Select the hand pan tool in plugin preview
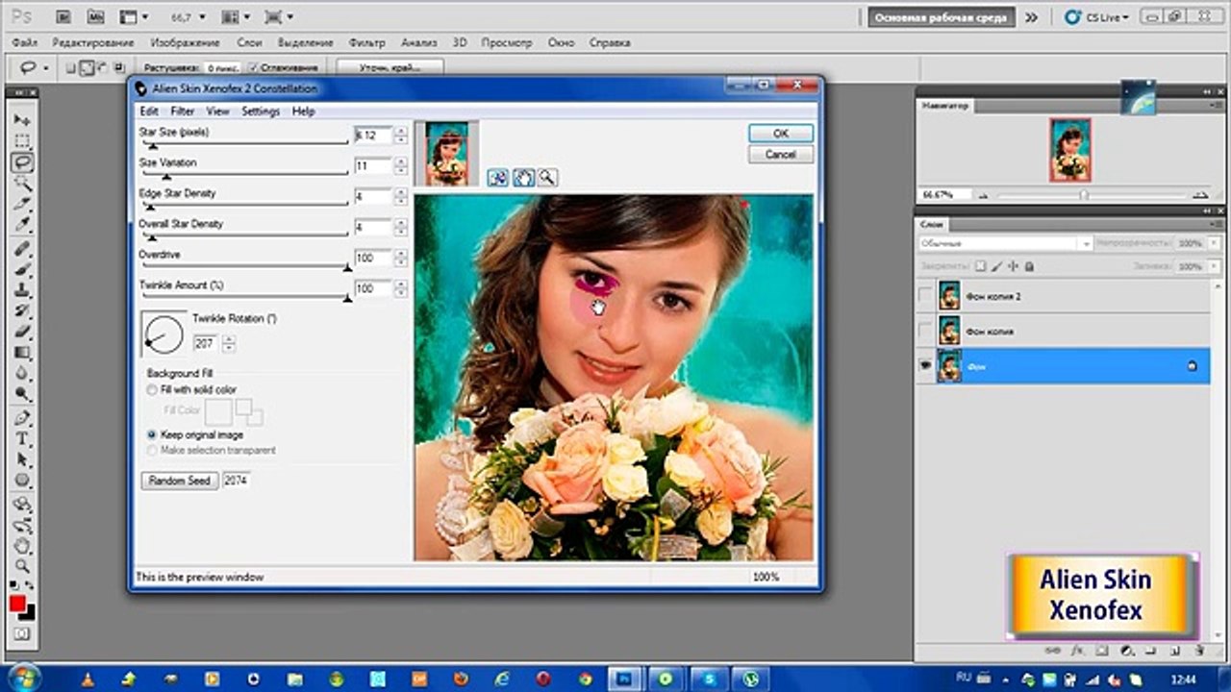This screenshot has width=1231, height=692. (x=523, y=177)
